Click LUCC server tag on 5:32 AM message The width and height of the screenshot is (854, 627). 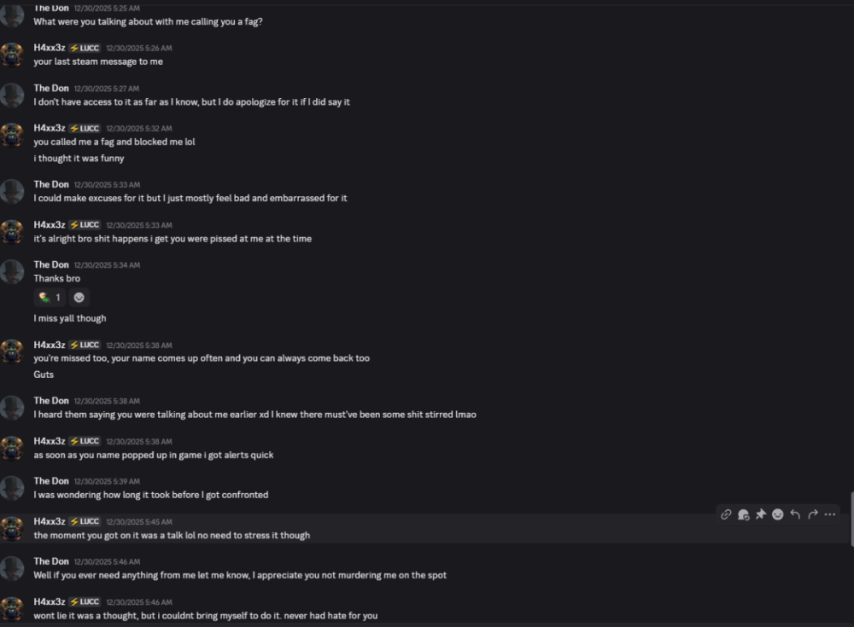(85, 129)
